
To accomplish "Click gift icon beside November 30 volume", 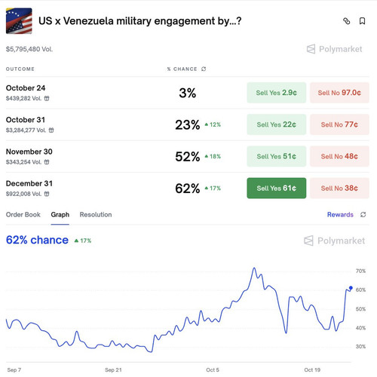I will (x=47, y=162).
